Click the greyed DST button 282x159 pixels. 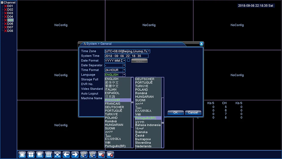coord(139,61)
